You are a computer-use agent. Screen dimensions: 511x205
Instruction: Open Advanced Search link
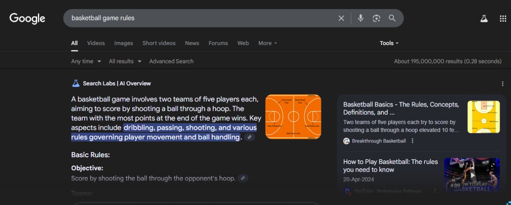(171, 61)
